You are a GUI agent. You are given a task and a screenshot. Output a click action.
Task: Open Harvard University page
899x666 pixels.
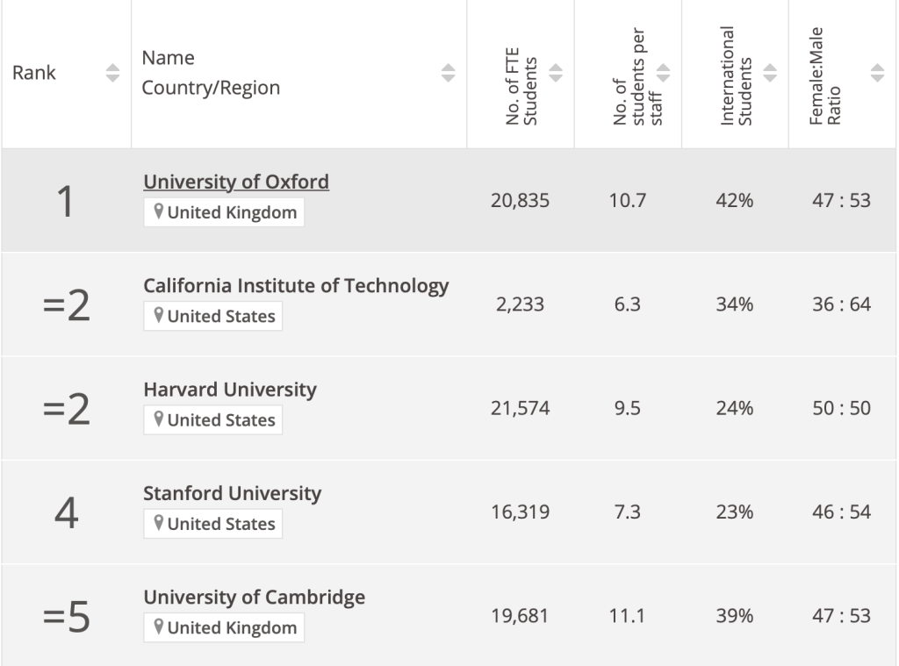pyautogui.click(x=230, y=390)
